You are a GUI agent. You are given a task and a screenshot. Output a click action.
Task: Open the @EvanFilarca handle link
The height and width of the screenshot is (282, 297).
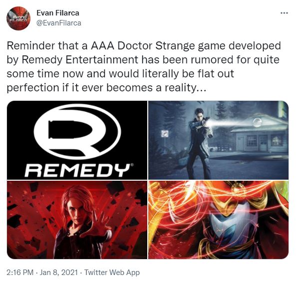(59, 23)
